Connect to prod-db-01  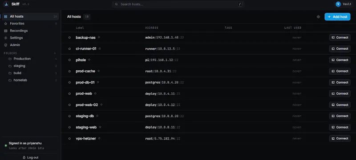tap(340, 82)
